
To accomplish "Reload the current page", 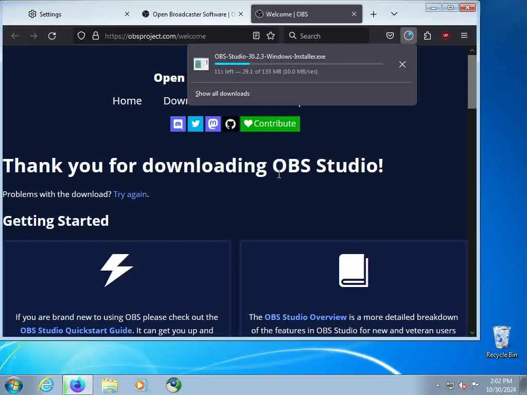I will [52, 36].
